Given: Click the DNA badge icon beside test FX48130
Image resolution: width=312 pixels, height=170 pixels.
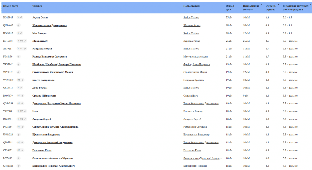Looking at the screenshot, I should (x=19, y=57).
